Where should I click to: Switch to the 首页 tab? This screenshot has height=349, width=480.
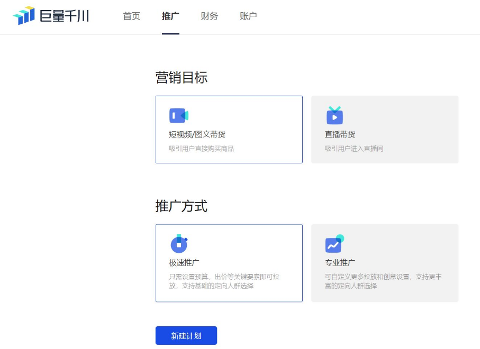click(131, 16)
